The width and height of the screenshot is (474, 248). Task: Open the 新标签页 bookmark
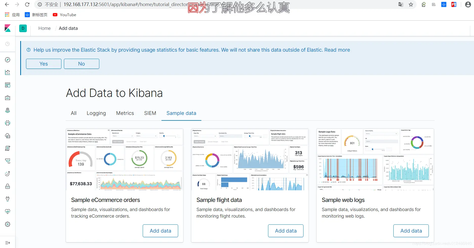click(x=36, y=15)
